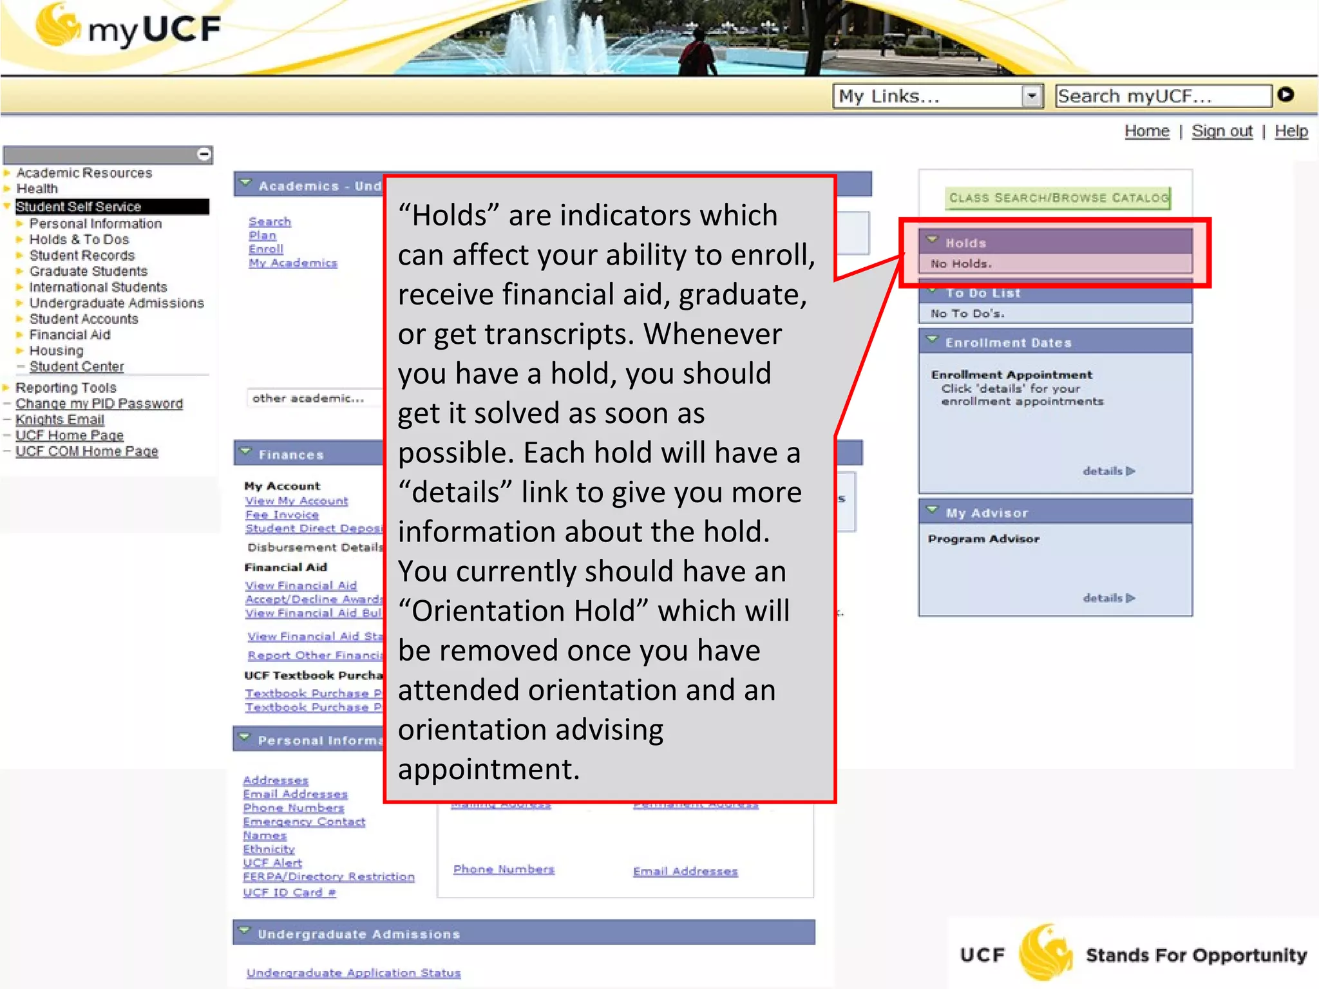
Task: Open the Help link
Action: (x=1291, y=131)
